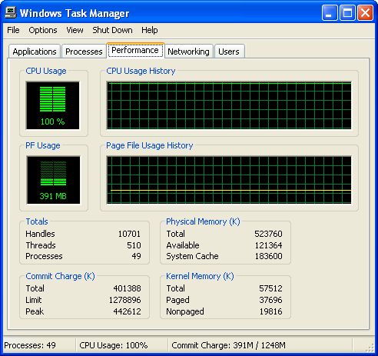The image size is (378, 356).
Task: Click Physical Memory Total value 523760
Action: tap(268, 234)
